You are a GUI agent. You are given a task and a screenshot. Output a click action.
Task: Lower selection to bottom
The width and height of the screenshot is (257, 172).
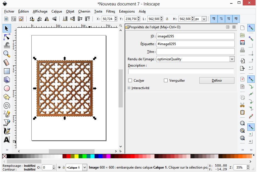click(65, 19)
